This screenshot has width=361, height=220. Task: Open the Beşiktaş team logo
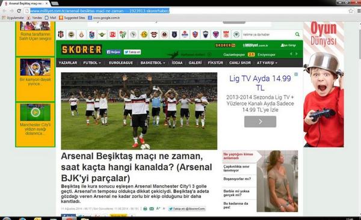tap(61, 34)
